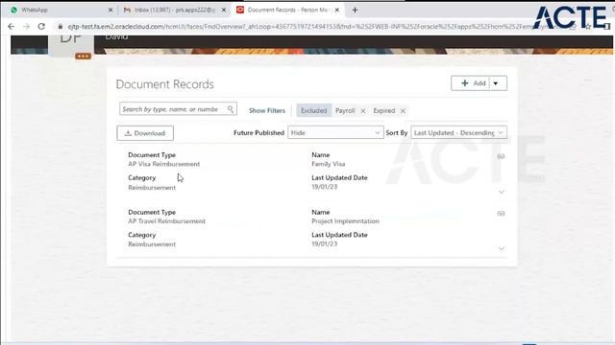Click attachment icon for Family Visa record

click(501, 156)
